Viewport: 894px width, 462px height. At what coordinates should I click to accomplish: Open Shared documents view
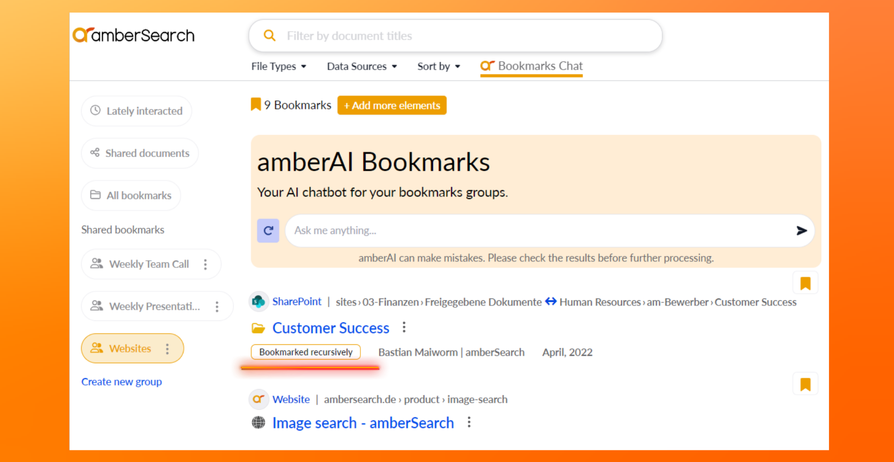(140, 153)
